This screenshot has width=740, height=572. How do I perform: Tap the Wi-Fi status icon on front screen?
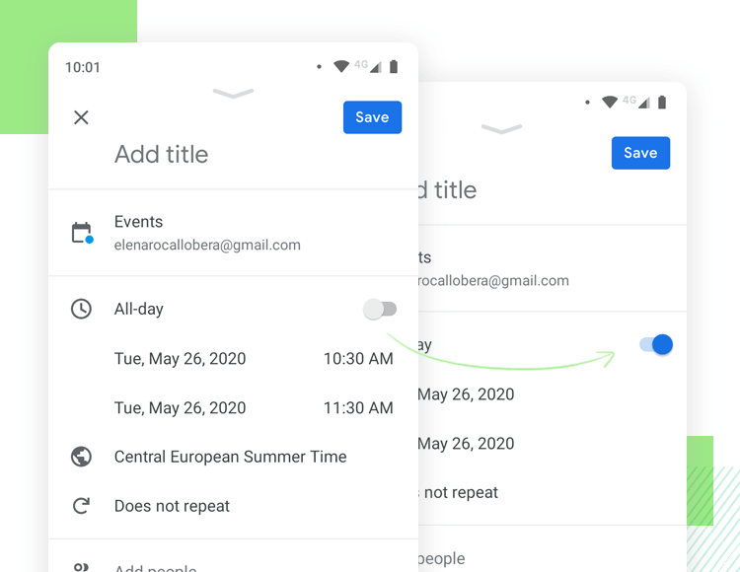click(x=341, y=66)
